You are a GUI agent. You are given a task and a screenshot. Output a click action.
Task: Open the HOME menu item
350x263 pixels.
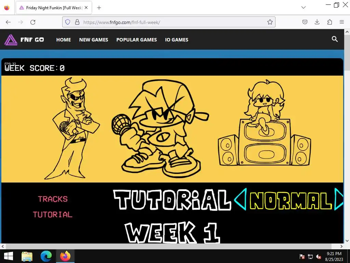pyautogui.click(x=64, y=40)
